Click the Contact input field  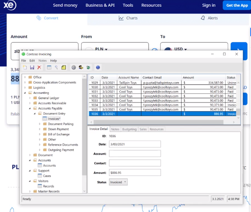[135, 163]
